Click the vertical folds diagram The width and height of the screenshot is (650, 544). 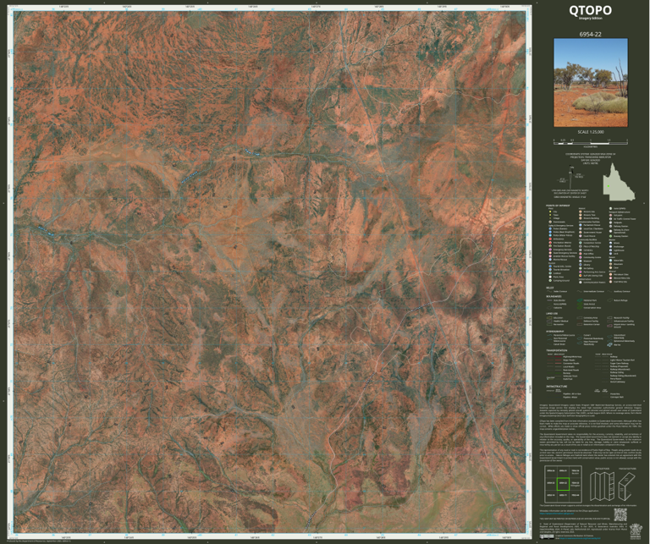click(601, 486)
